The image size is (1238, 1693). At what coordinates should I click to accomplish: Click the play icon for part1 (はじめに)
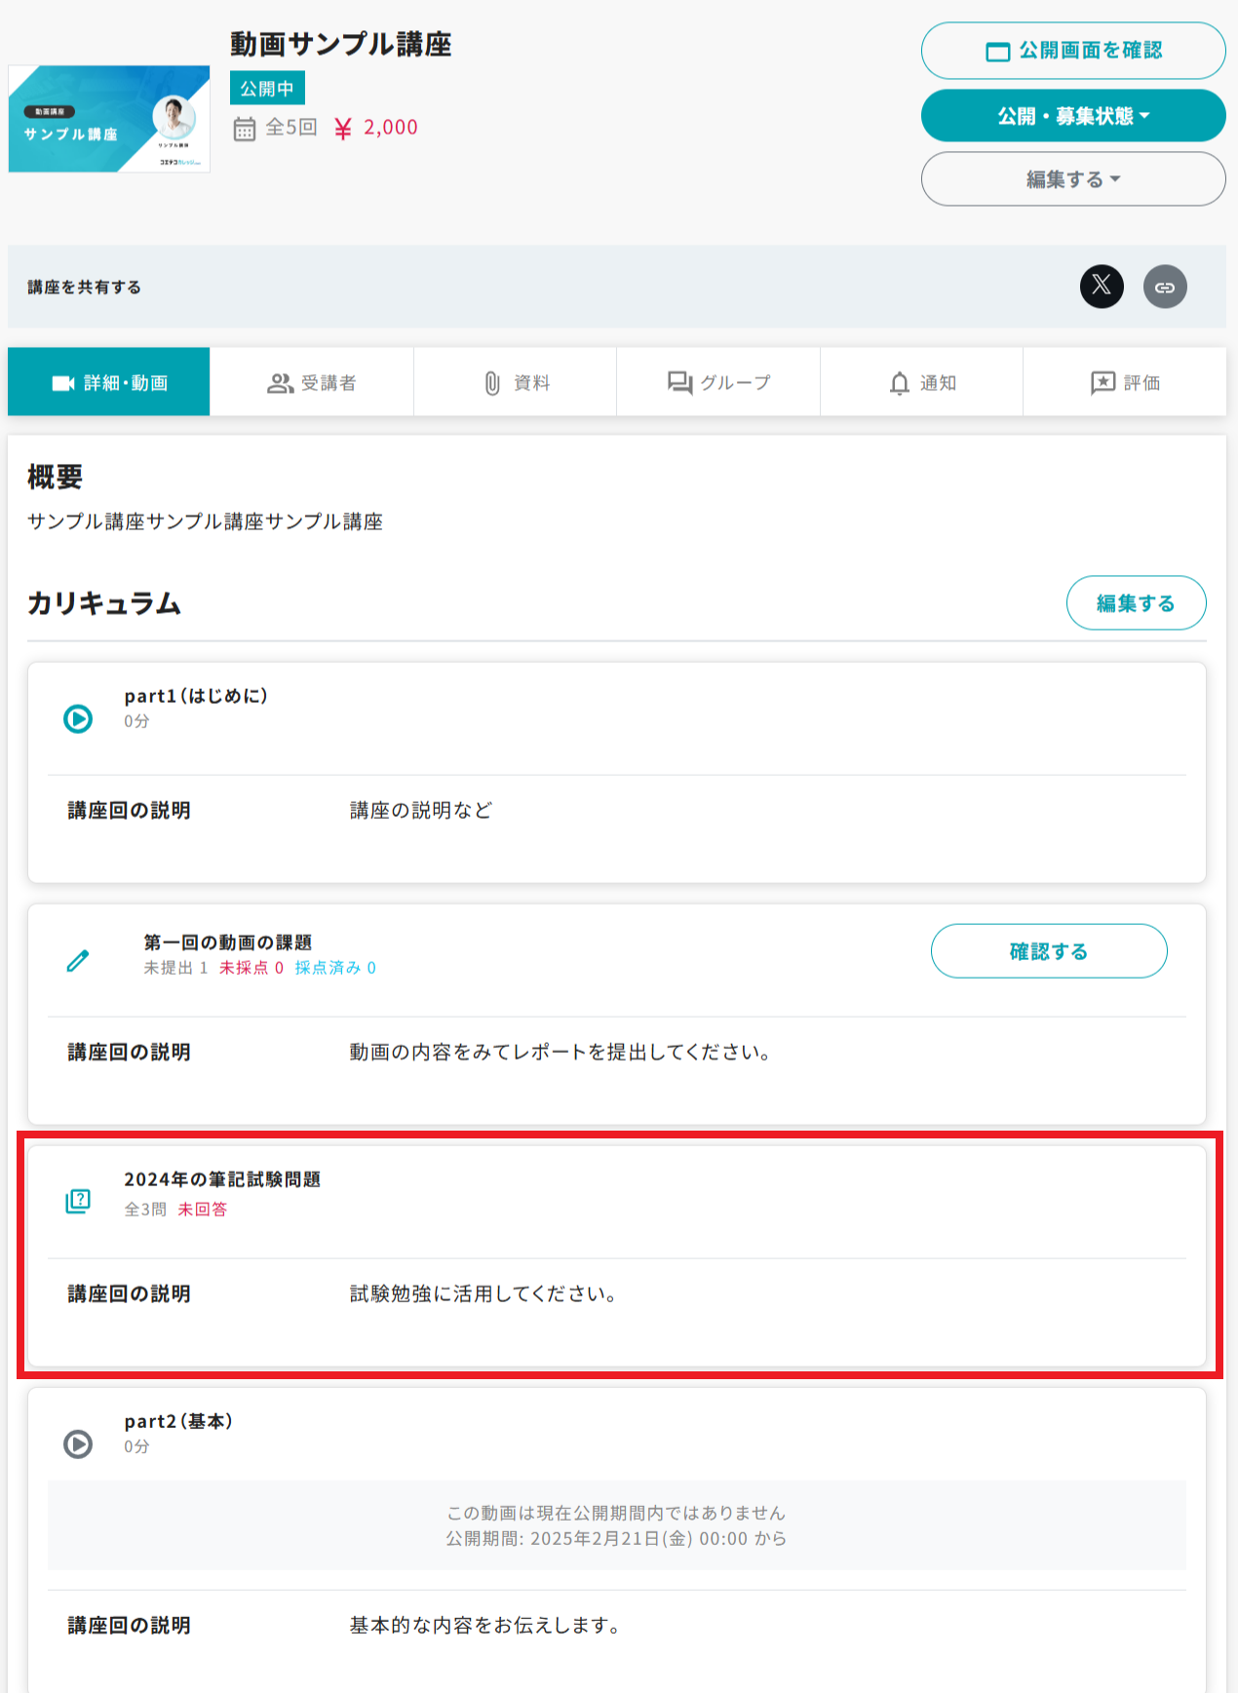point(78,719)
